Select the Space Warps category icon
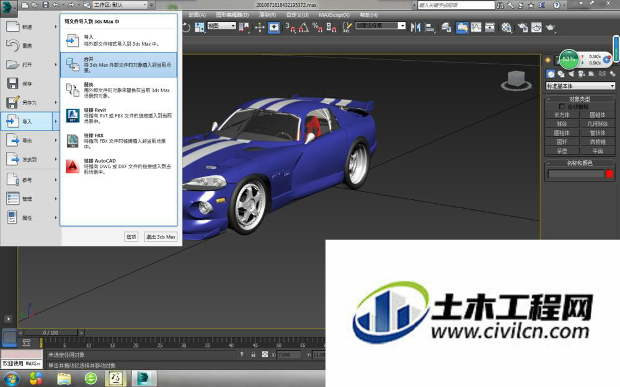 click(602, 74)
